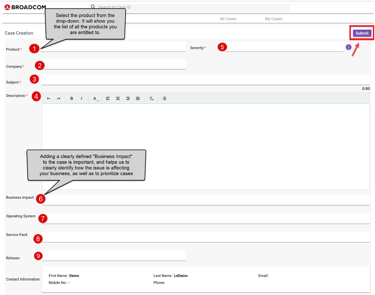Open the Service Pack field
375x295 pixels.
point(206,237)
